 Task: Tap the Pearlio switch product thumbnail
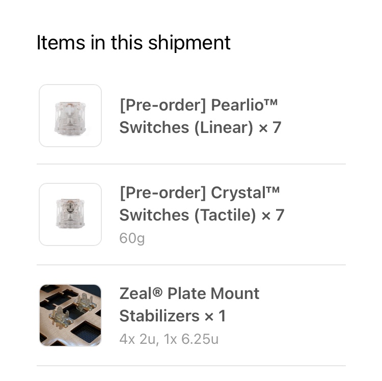click(70, 116)
